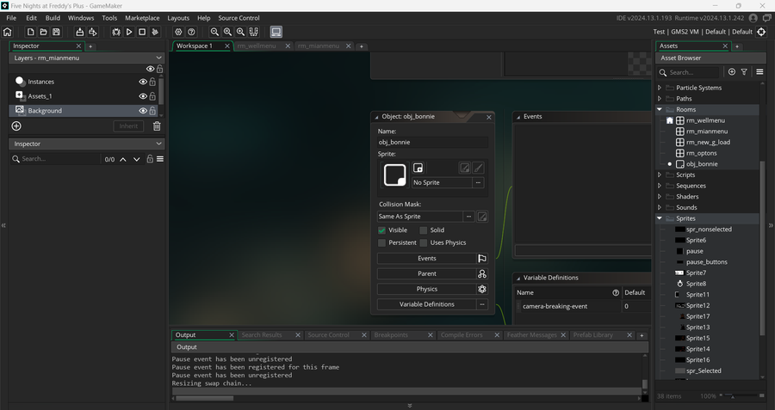Open the Marketplace menu
This screenshot has width=775, height=410.
(142, 18)
